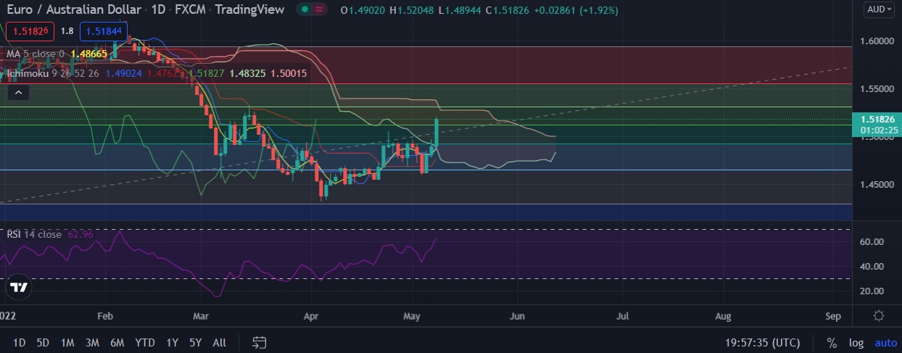
Task: Click the Ichimoku value 1.48325
Action: tap(248, 73)
